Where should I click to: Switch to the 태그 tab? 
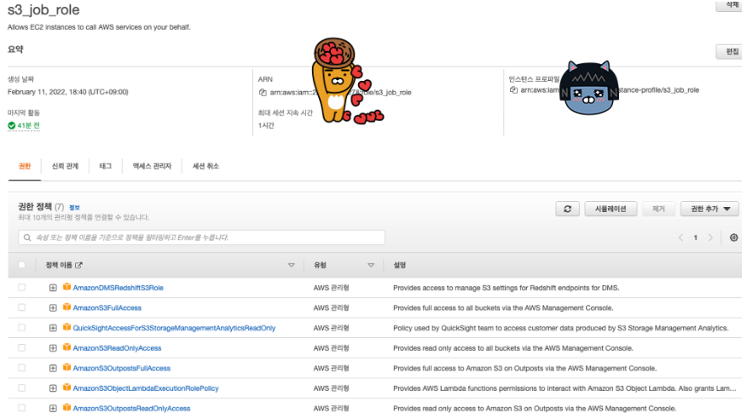click(105, 166)
